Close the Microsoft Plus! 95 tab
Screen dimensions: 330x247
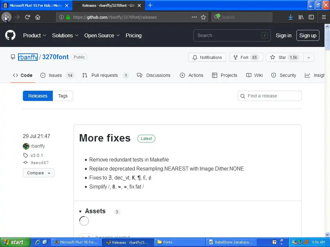pos(67,5)
